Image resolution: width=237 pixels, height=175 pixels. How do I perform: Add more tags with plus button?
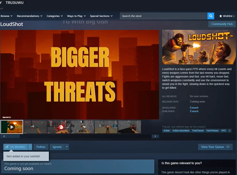(x=229, y=131)
